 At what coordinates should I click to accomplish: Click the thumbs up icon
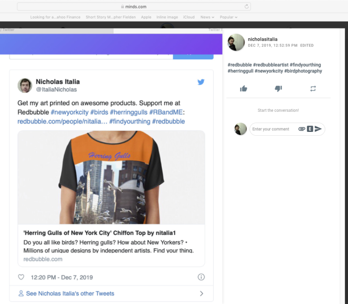click(244, 89)
